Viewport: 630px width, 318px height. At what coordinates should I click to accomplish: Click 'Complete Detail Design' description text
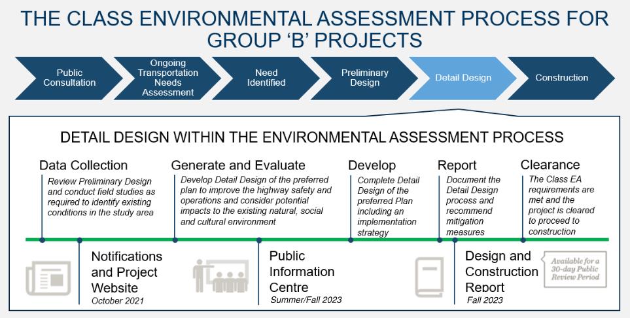coord(388,206)
